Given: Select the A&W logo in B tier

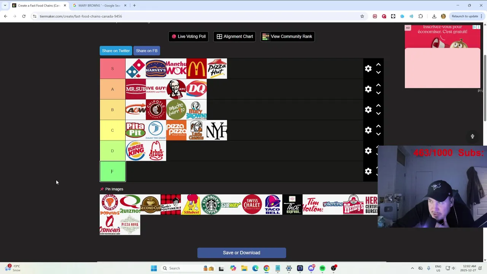Looking at the screenshot, I should click(x=136, y=110).
